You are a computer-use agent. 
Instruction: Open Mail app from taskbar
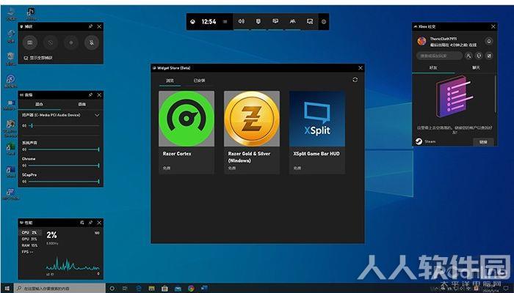[178, 288]
